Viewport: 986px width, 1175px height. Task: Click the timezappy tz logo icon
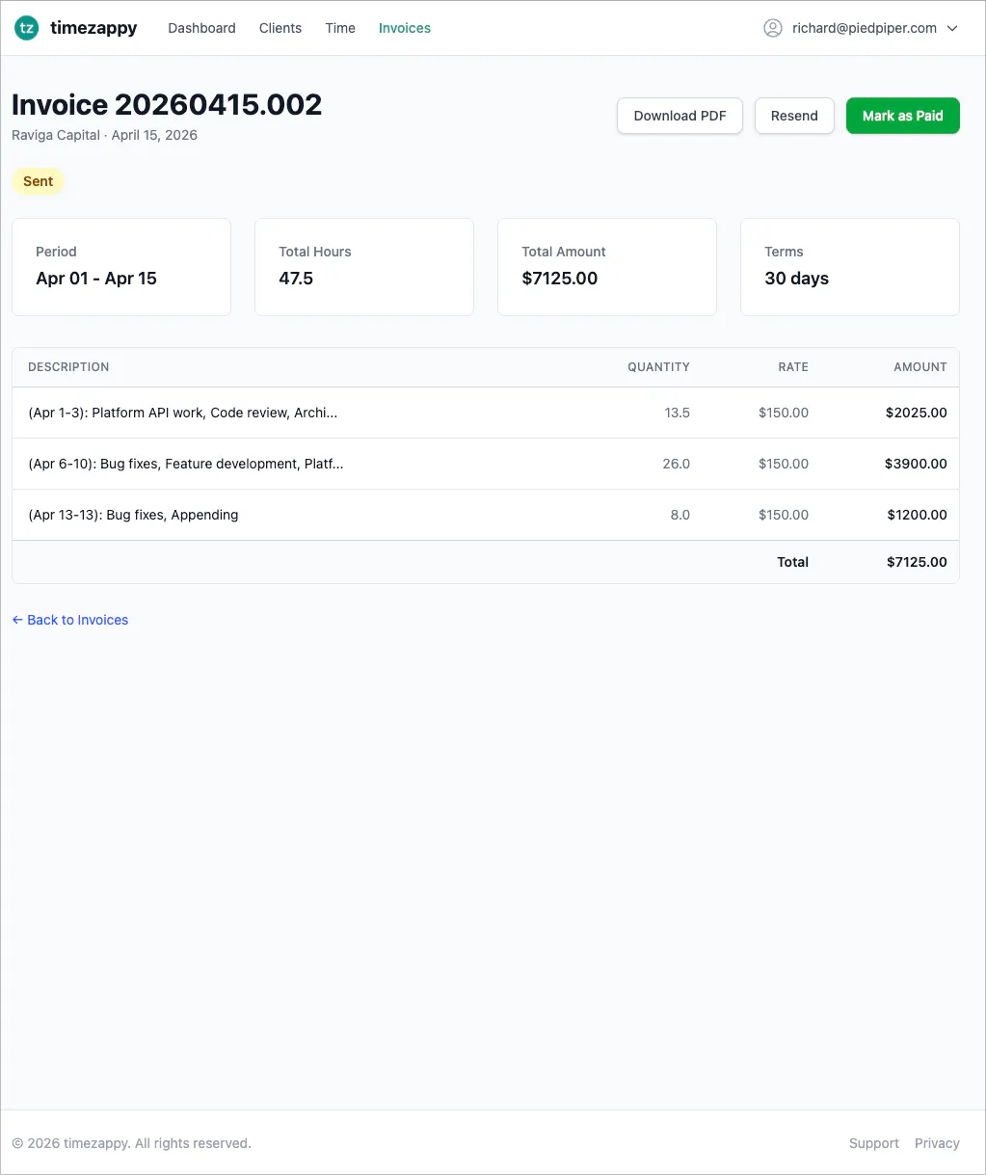pos(26,28)
